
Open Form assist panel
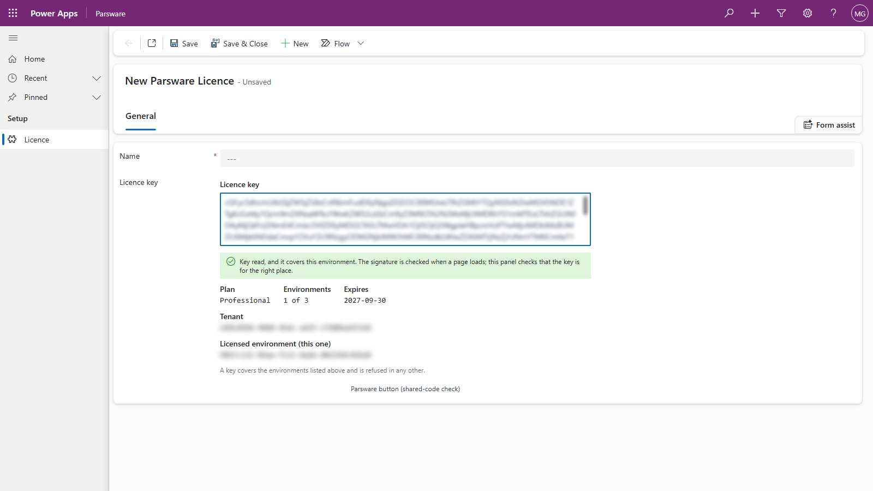(x=828, y=125)
